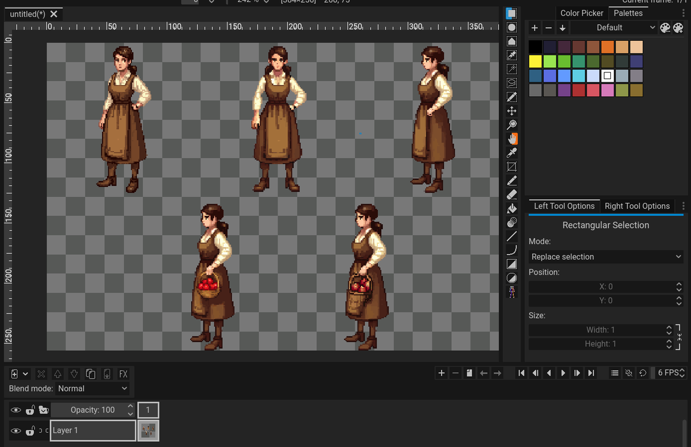Close the untitled(*) project tab
The image size is (691, 447).
(54, 14)
